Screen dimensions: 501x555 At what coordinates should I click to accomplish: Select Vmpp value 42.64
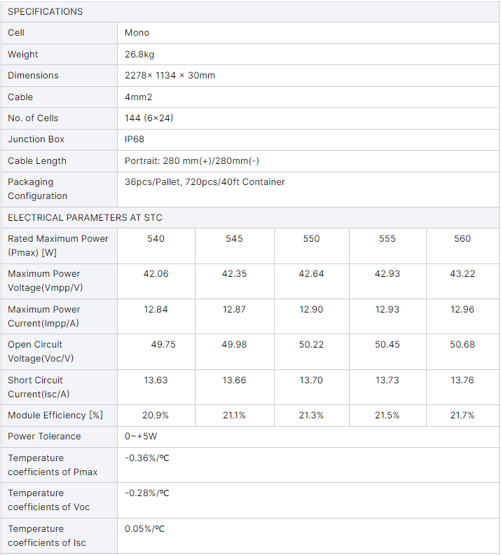(x=311, y=273)
